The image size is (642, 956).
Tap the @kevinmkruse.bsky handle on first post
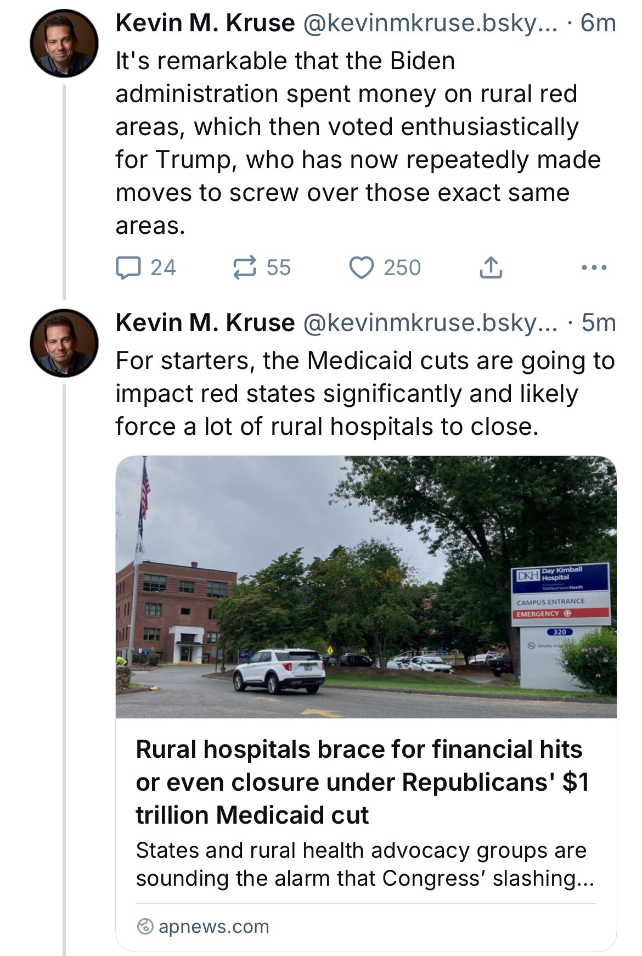point(430,23)
